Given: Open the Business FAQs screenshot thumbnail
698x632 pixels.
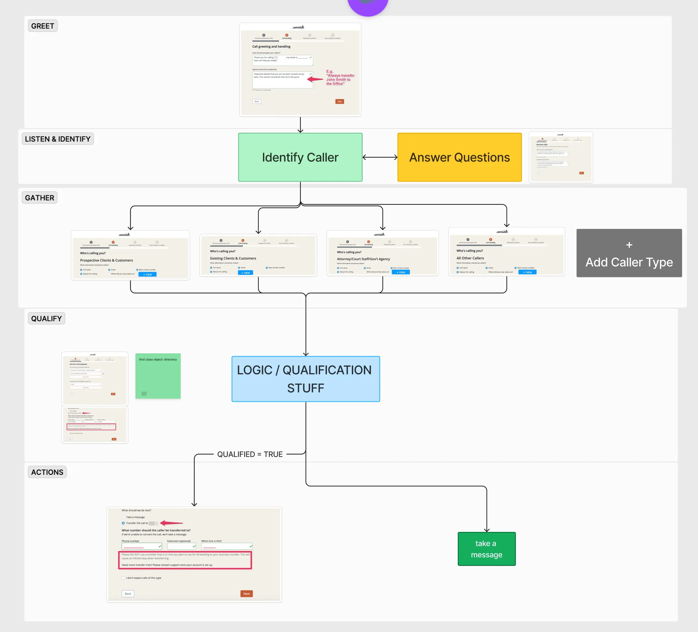Looking at the screenshot, I should pos(561,157).
